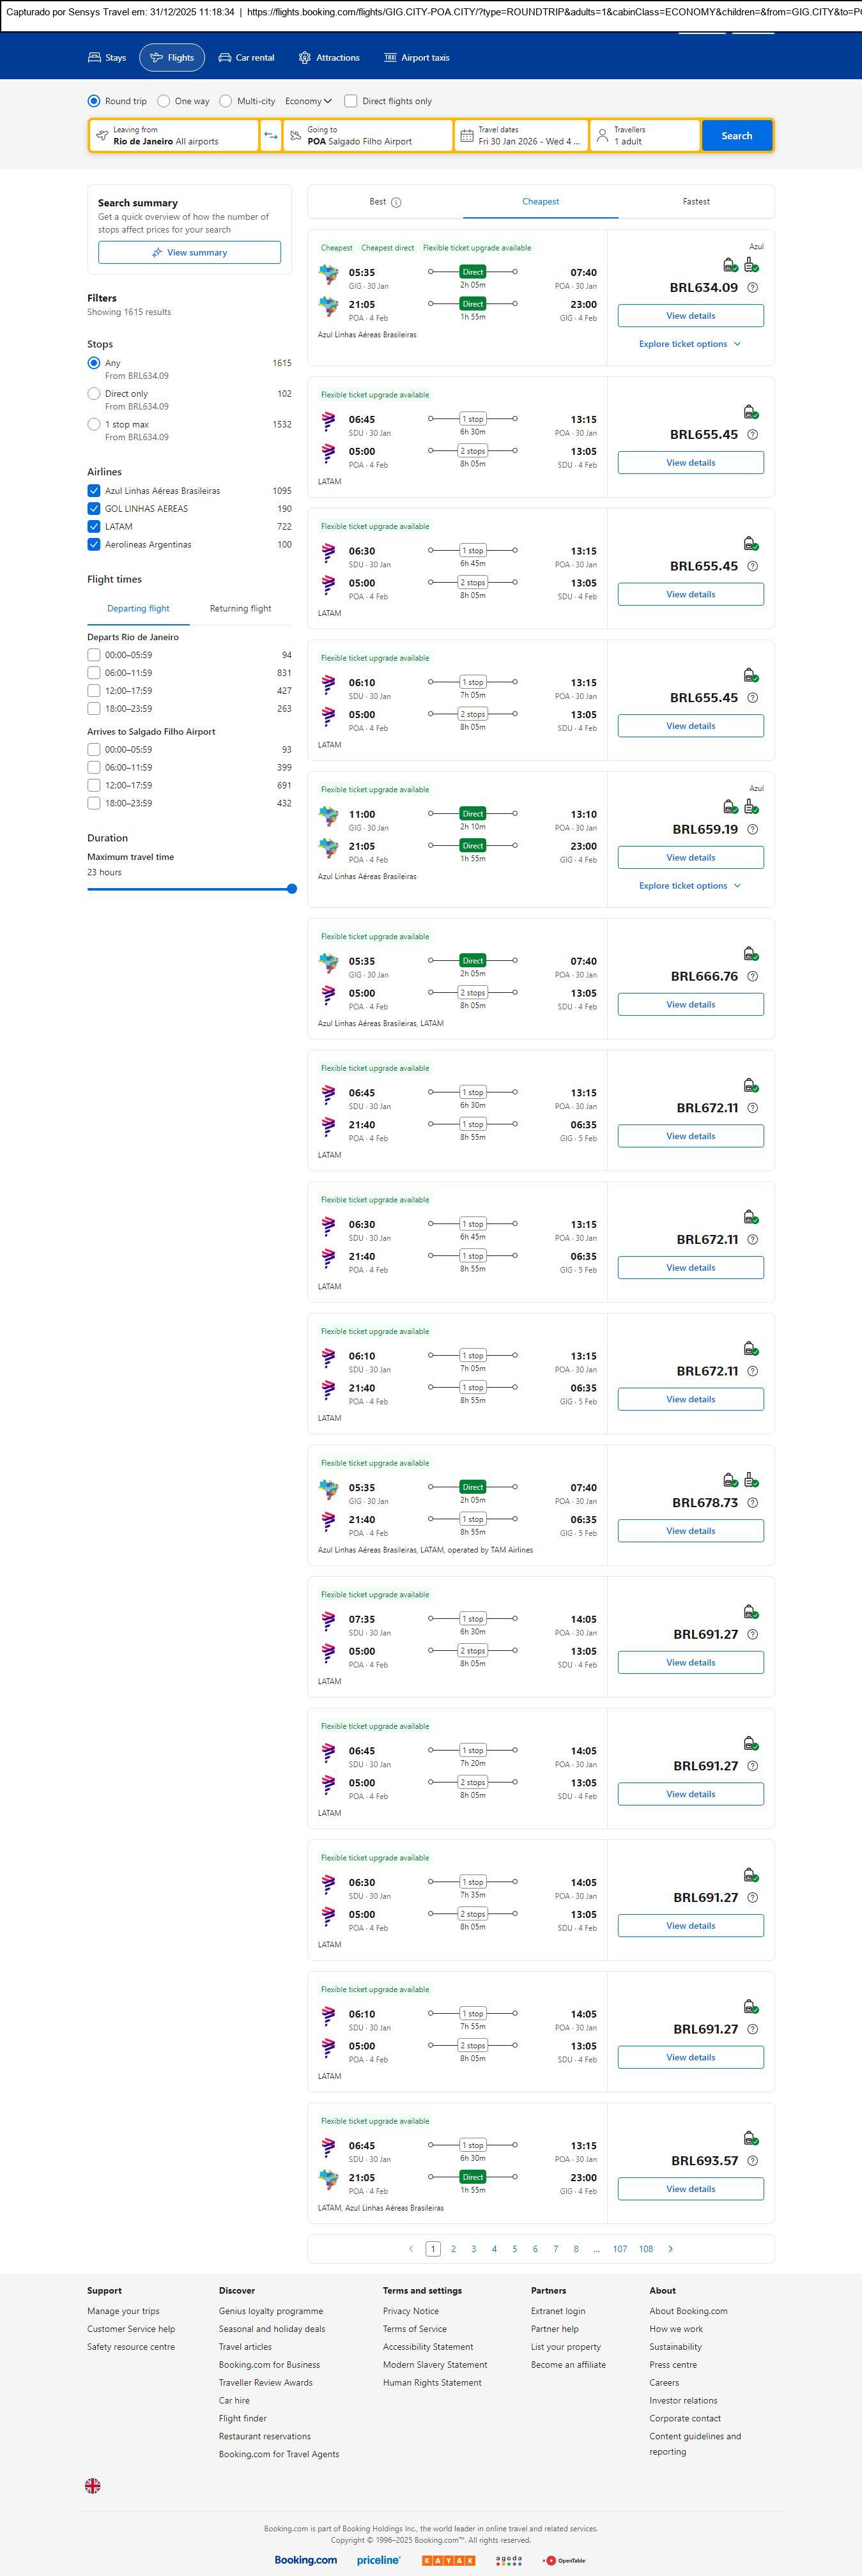Tick the Direct flights only checkbox
862x2576 pixels.
(x=351, y=101)
